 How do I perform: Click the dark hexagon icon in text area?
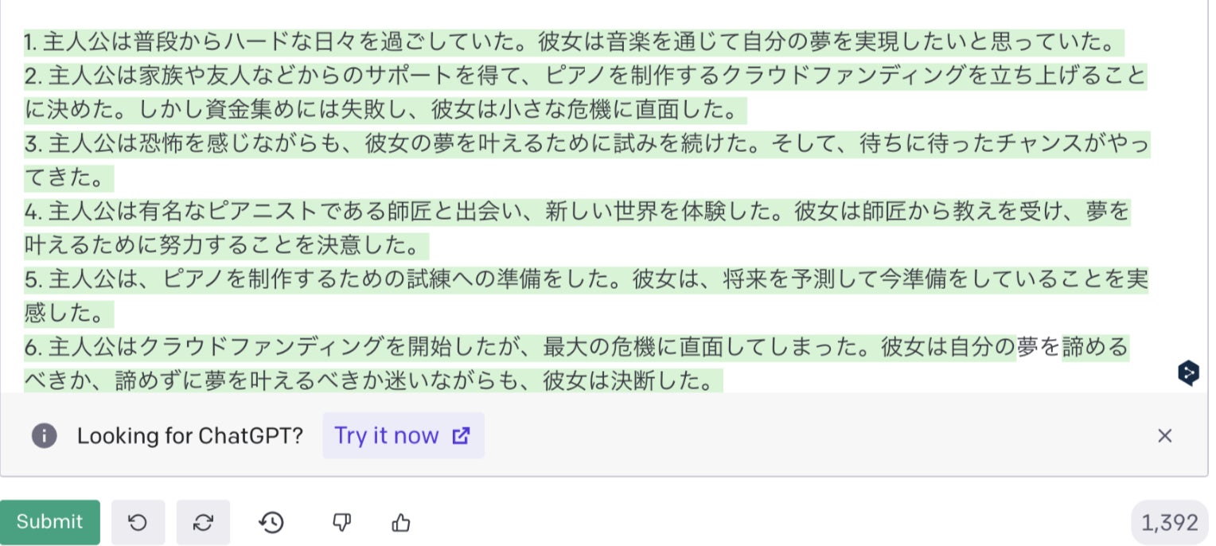point(1188,372)
